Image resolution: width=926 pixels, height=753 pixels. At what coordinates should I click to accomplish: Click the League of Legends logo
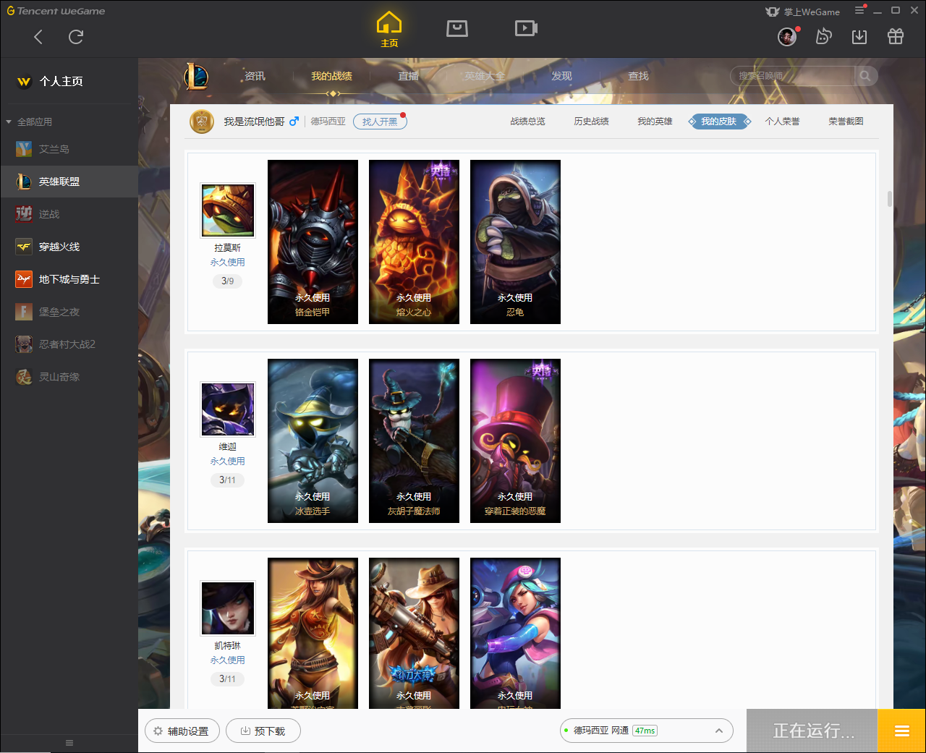pyautogui.click(x=196, y=76)
